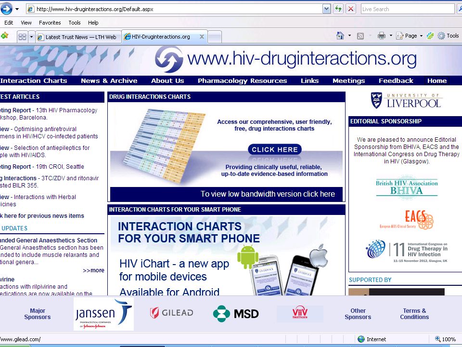Click the 11th Drug Therapy Congress logo
Viewport: 462px width, 347px height.
pyautogui.click(x=407, y=251)
